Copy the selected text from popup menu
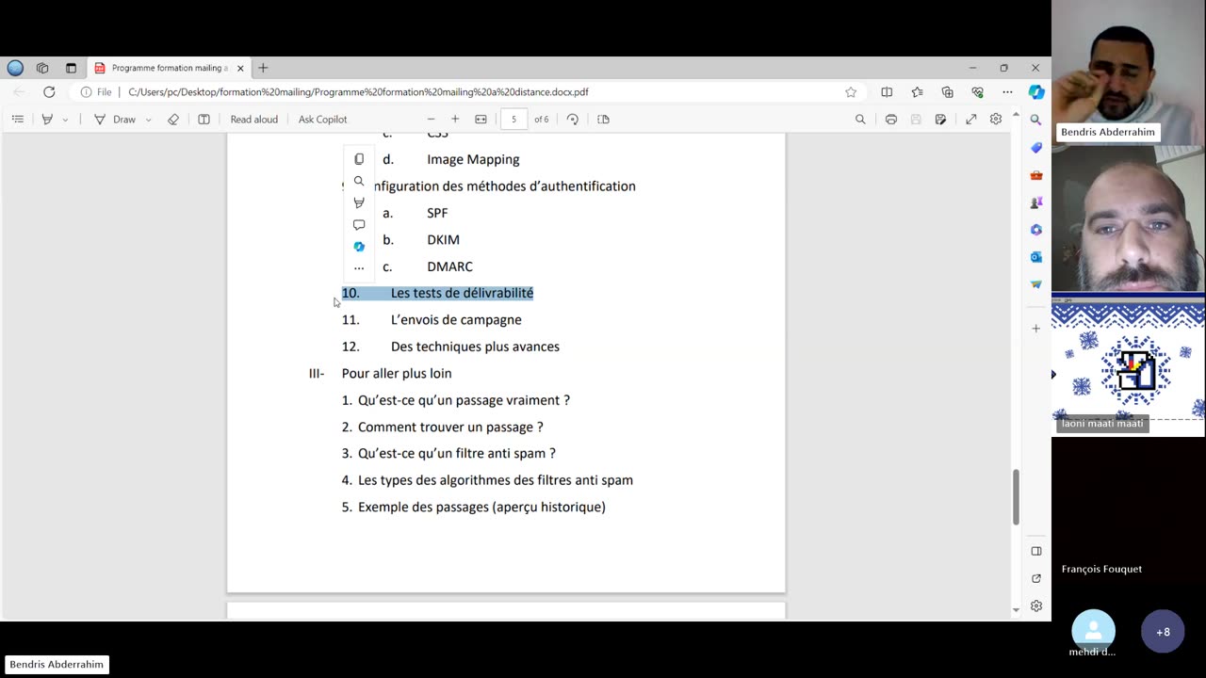The image size is (1206, 678). 359,159
